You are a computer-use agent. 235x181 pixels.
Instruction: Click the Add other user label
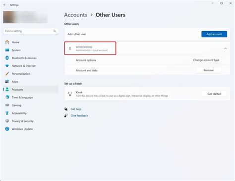point(77,34)
